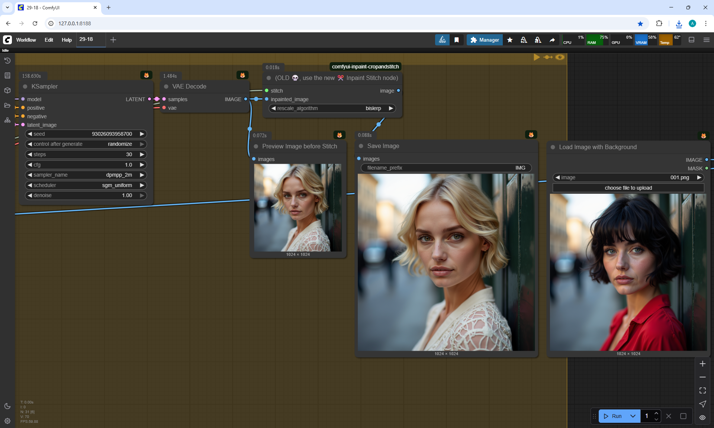Toggle the KSampler node collapse dot
The image size is (714, 428).
(25, 86)
